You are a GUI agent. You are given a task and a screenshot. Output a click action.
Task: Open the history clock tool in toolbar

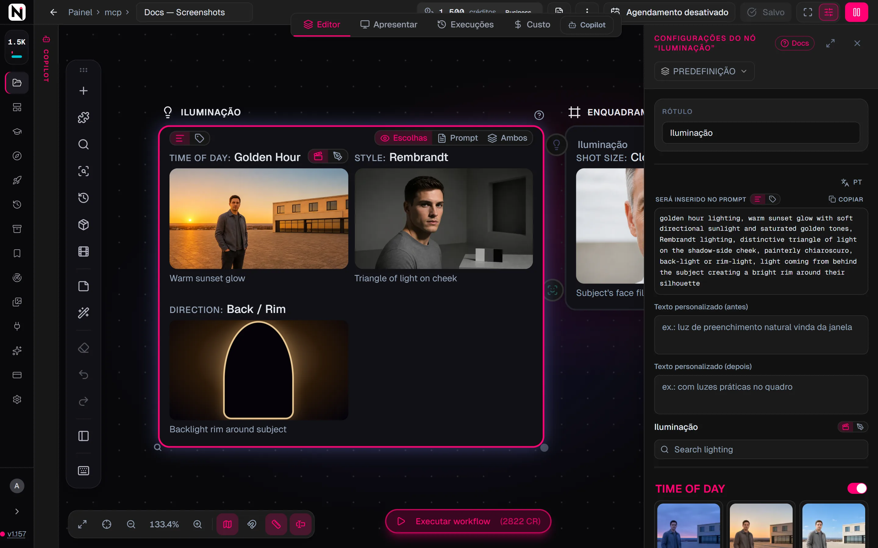click(x=84, y=198)
